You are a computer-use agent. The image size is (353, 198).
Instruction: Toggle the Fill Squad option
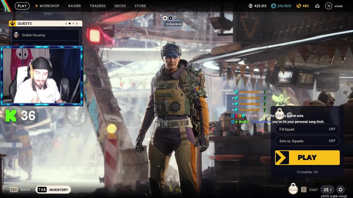pyautogui.click(x=307, y=129)
